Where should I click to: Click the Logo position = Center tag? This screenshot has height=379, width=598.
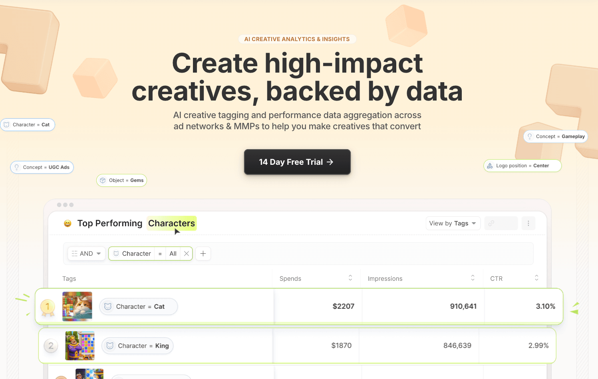click(x=522, y=166)
